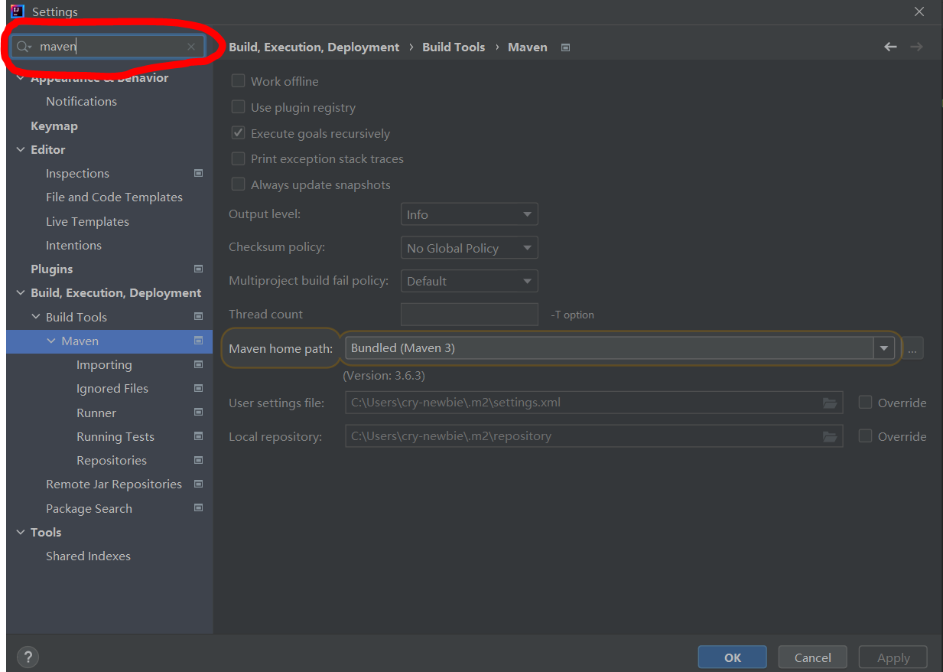Open Maven home path dropdown arrow
Image resolution: width=943 pixels, height=672 pixels.
pos(884,347)
